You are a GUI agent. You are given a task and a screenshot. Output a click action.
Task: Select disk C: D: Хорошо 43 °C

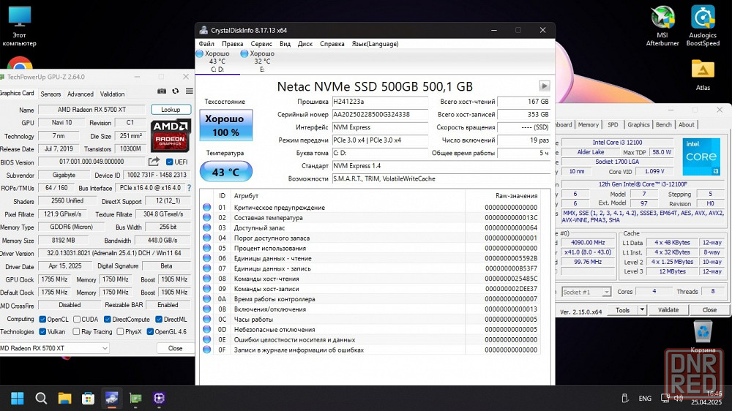[217, 61]
